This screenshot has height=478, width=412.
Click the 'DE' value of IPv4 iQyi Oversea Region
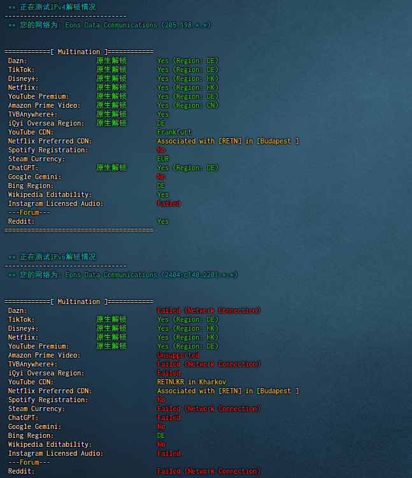161,124
